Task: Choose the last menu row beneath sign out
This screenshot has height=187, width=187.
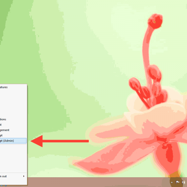Action: point(13,182)
